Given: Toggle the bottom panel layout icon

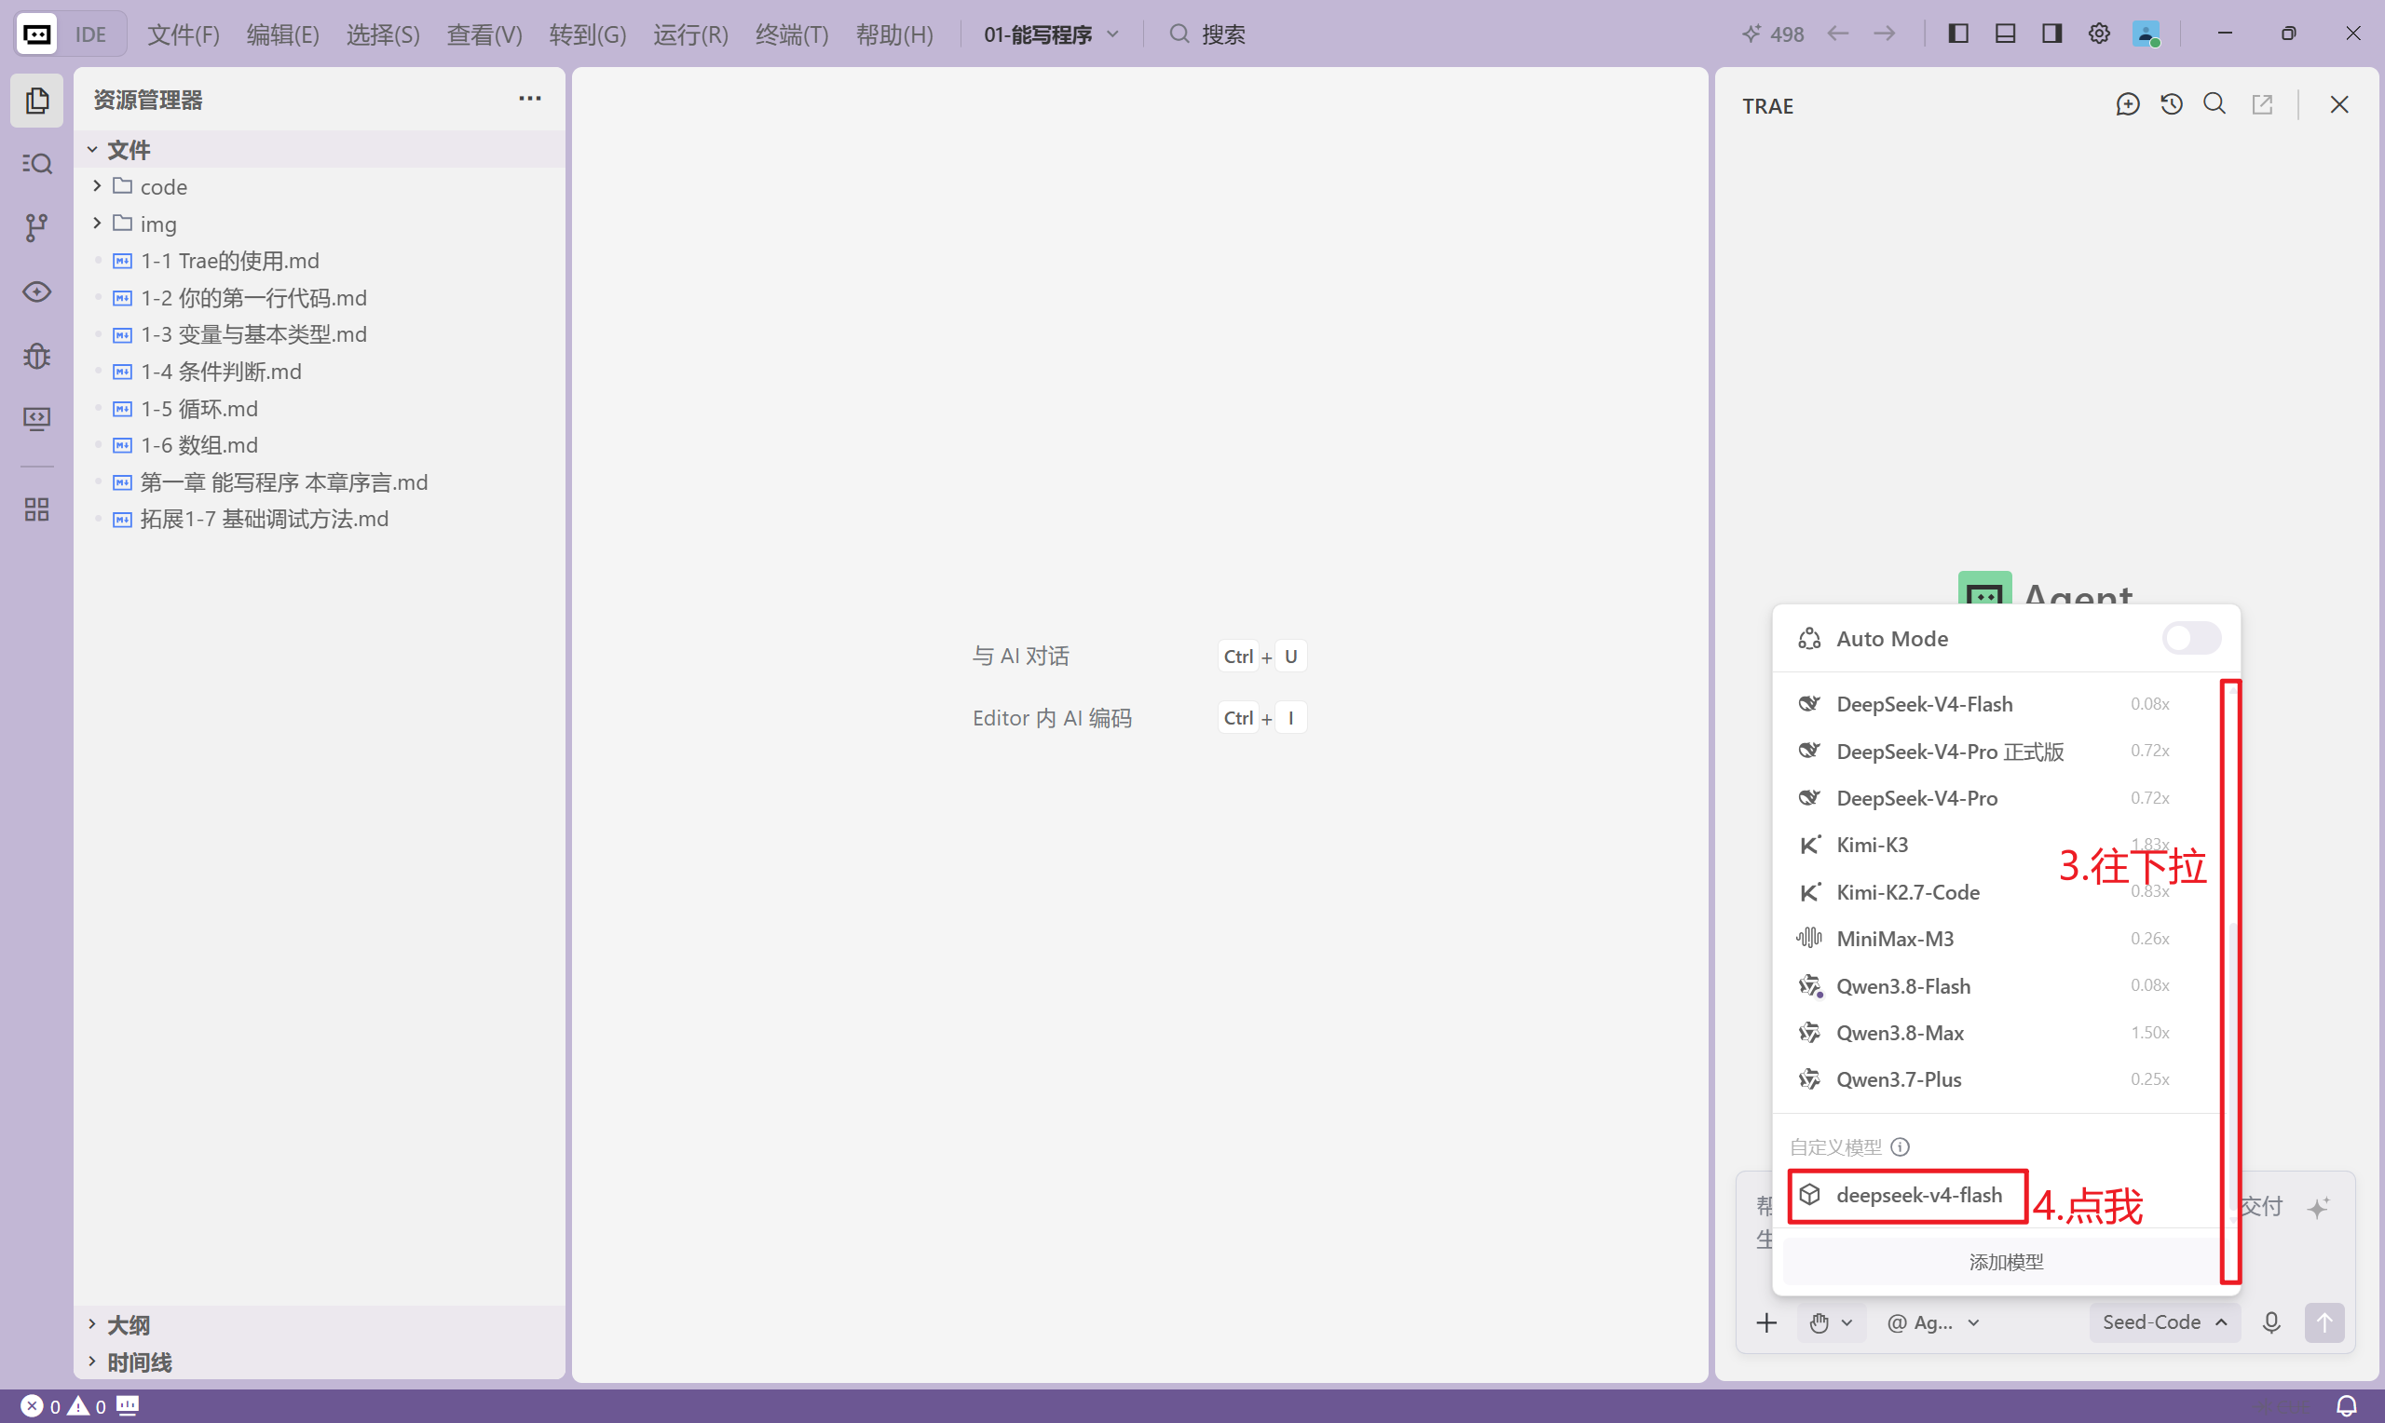Looking at the screenshot, I should pos(2004,34).
